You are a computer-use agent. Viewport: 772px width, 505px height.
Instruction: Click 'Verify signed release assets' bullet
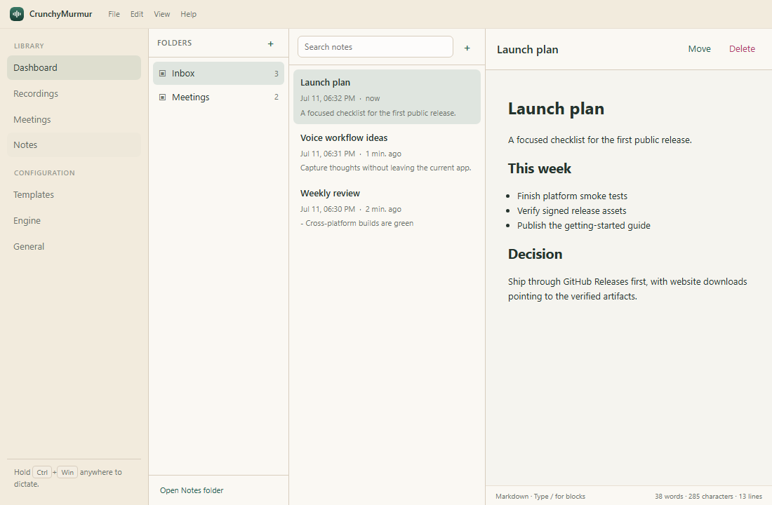pos(571,210)
